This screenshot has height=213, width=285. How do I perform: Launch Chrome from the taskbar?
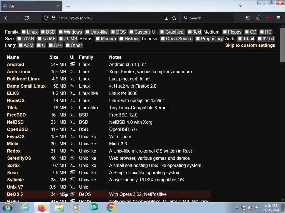(111, 207)
